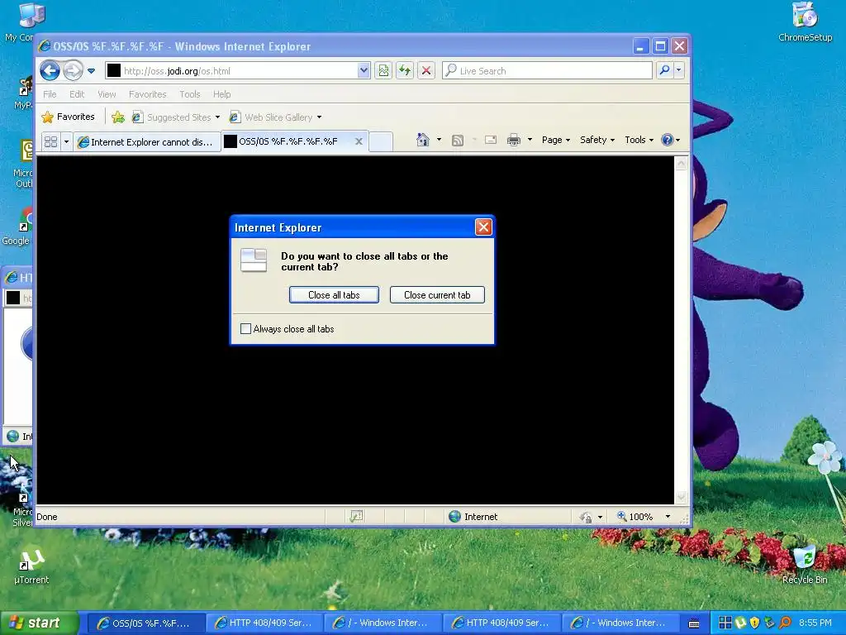Click the Help question mark icon
Image resolution: width=846 pixels, height=635 pixels.
pos(668,140)
